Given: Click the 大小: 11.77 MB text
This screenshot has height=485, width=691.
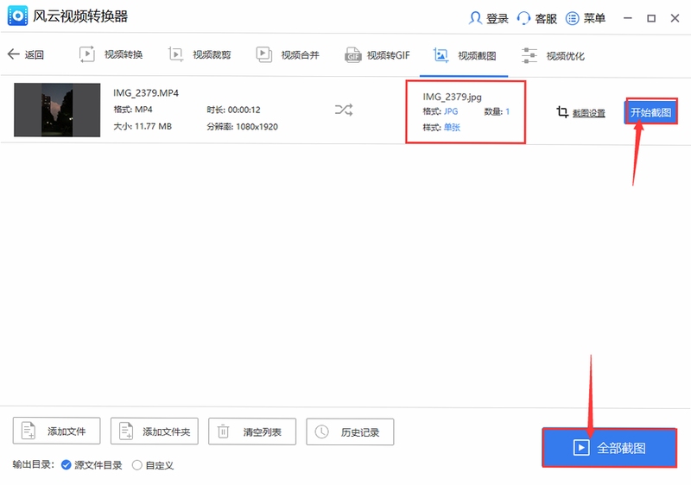Looking at the screenshot, I should pyautogui.click(x=143, y=126).
